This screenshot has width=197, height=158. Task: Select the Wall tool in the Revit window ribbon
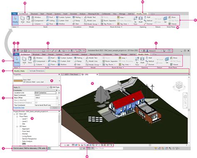24,60
